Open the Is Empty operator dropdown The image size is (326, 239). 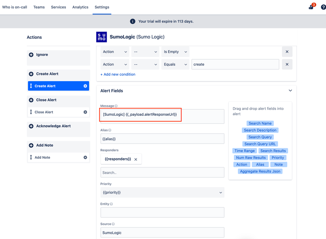175,52
